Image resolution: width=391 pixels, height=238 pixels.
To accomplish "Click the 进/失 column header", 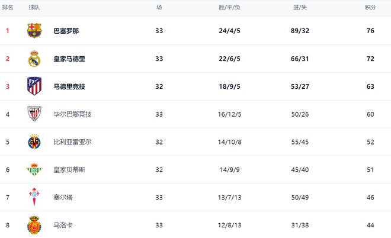I will [x=300, y=7].
